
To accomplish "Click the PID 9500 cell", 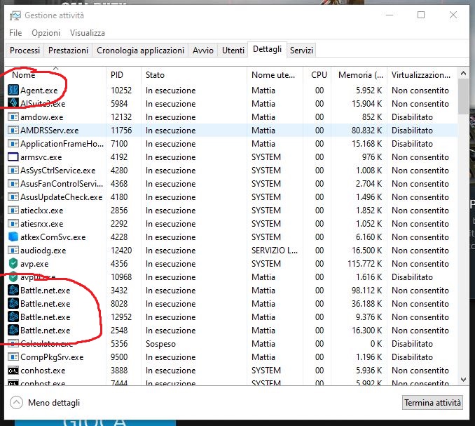I will (119, 357).
